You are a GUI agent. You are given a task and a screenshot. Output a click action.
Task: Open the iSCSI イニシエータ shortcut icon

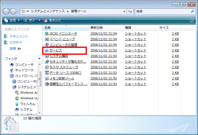coord(47,33)
